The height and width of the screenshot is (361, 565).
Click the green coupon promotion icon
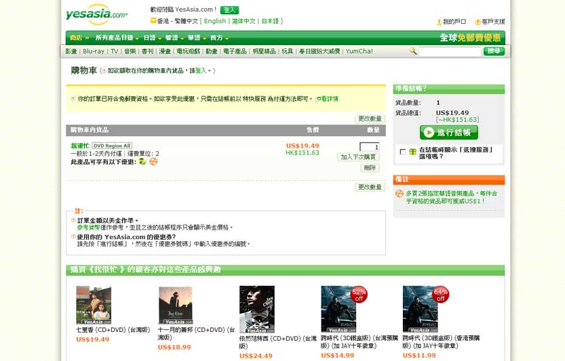point(142,162)
